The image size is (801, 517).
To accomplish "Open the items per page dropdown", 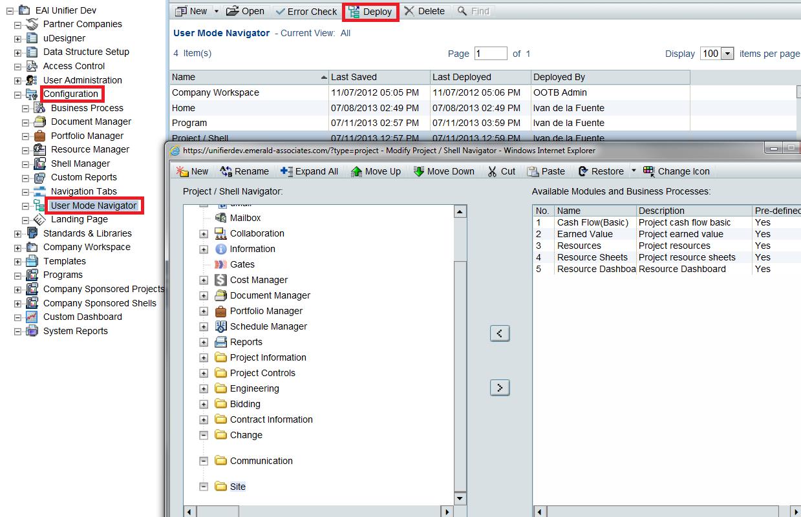I will click(727, 54).
